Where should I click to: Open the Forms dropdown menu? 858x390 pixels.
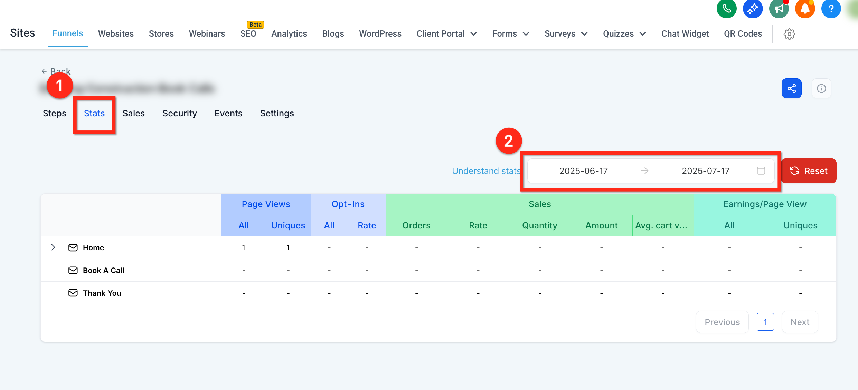(x=511, y=34)
